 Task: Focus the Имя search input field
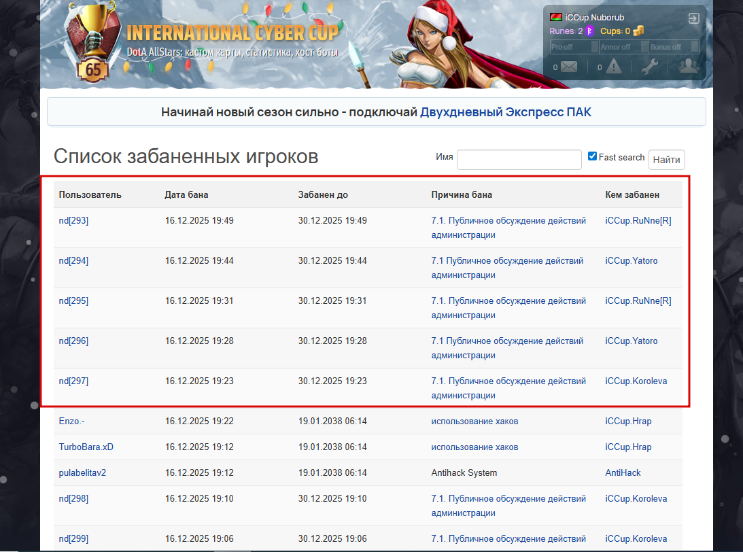coord(519,160)
